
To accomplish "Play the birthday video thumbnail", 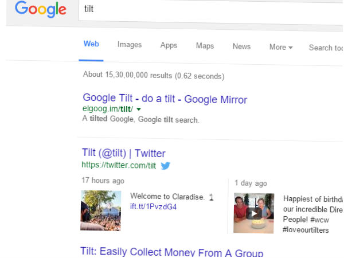I will [x=253, y=213].
